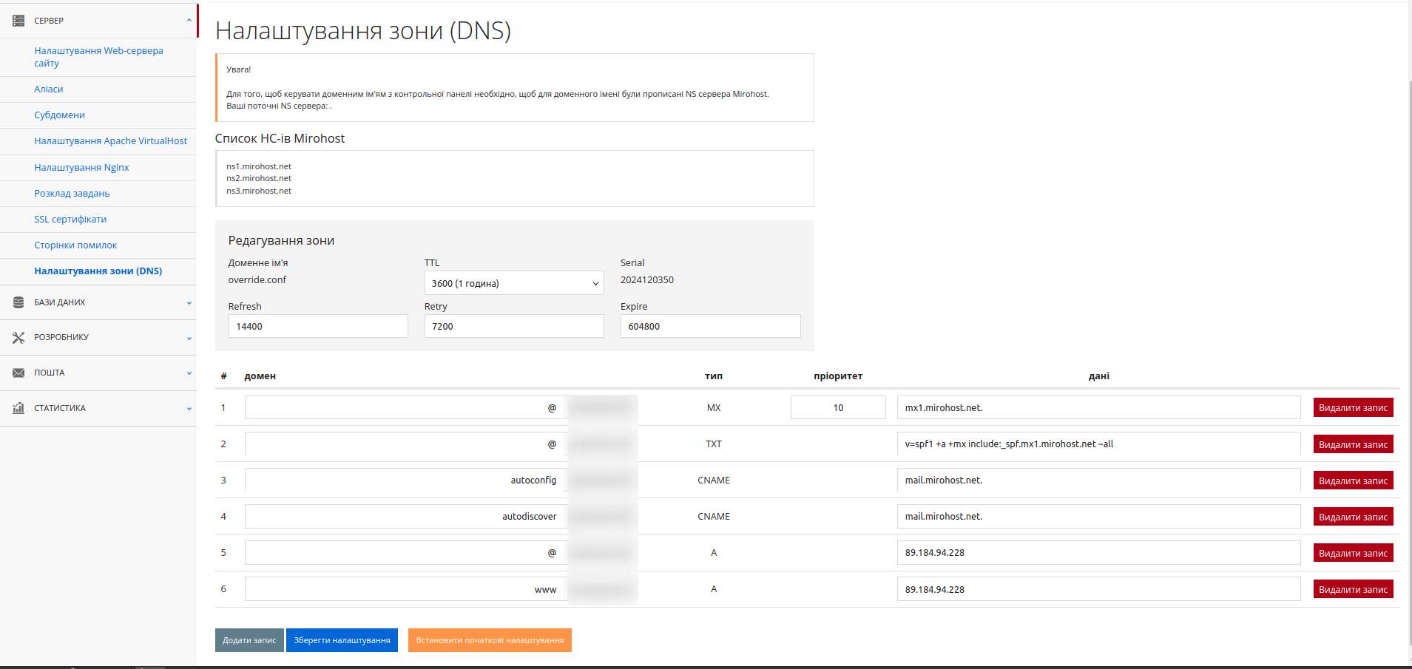Open Налаштування Web-сервера сайту menu item
1412x669 pixels.
click(98, 57)
